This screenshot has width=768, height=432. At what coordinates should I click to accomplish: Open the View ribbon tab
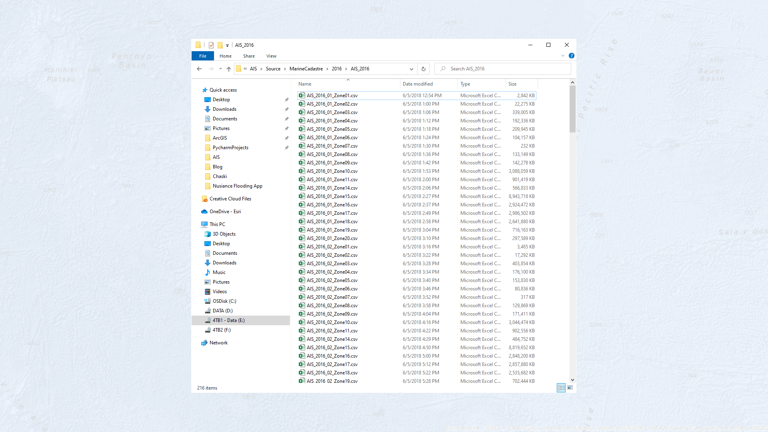tap(271, 56)
